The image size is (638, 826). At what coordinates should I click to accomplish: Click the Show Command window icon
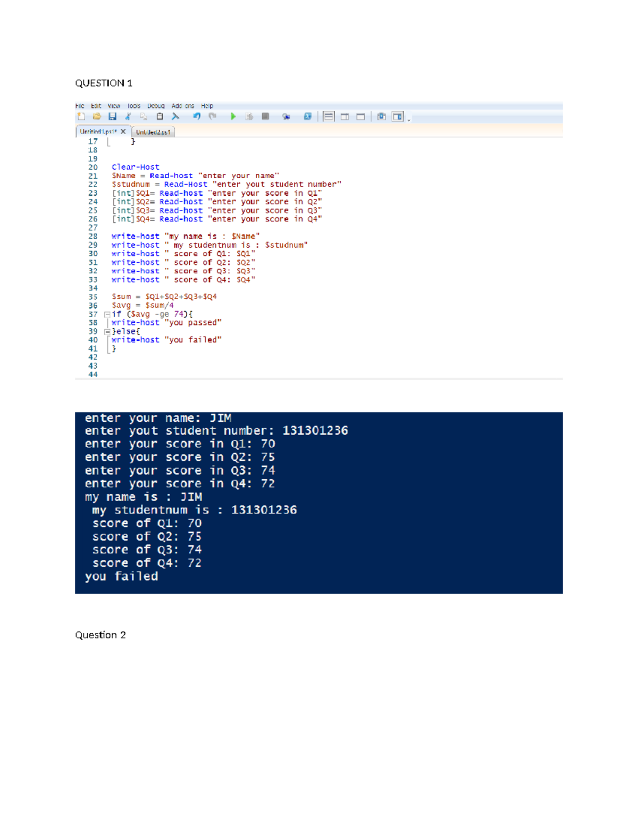[x=381, y=116]
